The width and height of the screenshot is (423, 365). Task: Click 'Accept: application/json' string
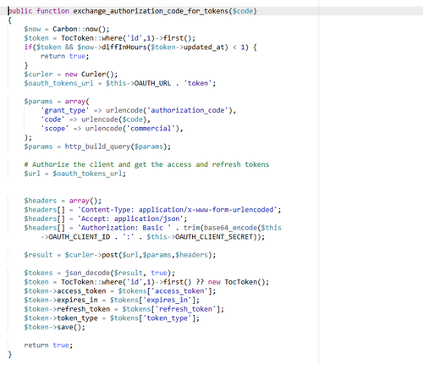point(130,218)
